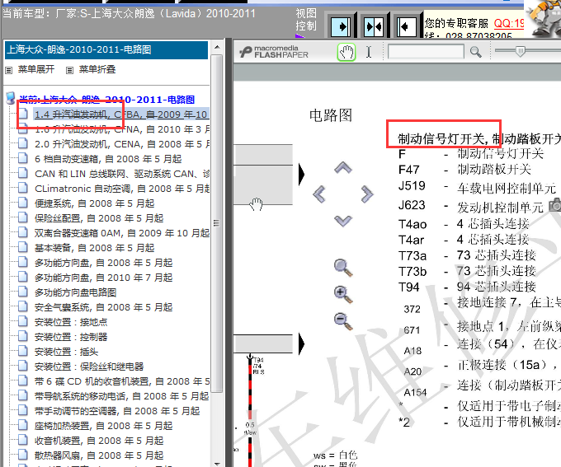This screenshot has height=467, width=561.
Task: Select the FlashPaper text selection tool
Action: coord(369,52)
